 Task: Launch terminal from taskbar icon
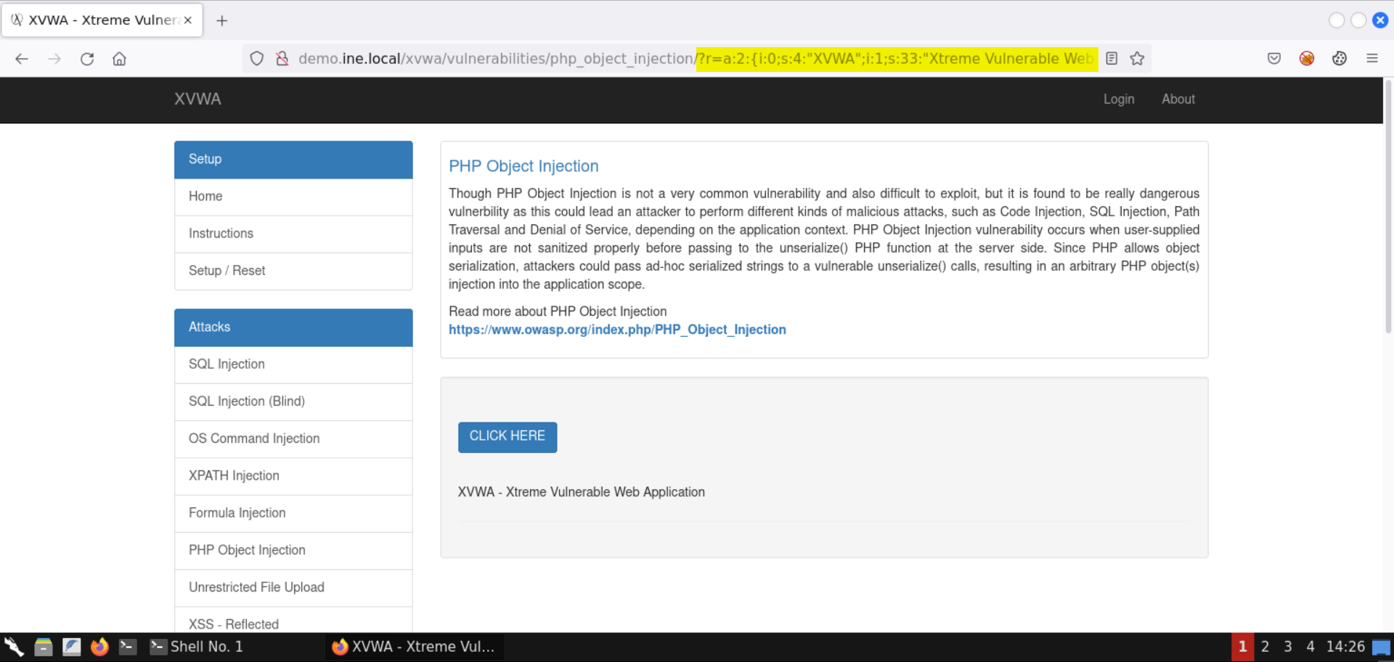(128, 646)
